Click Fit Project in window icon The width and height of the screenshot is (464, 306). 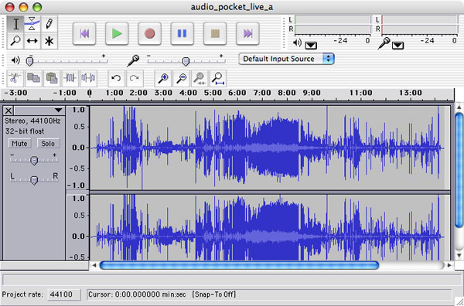[218, 78]
